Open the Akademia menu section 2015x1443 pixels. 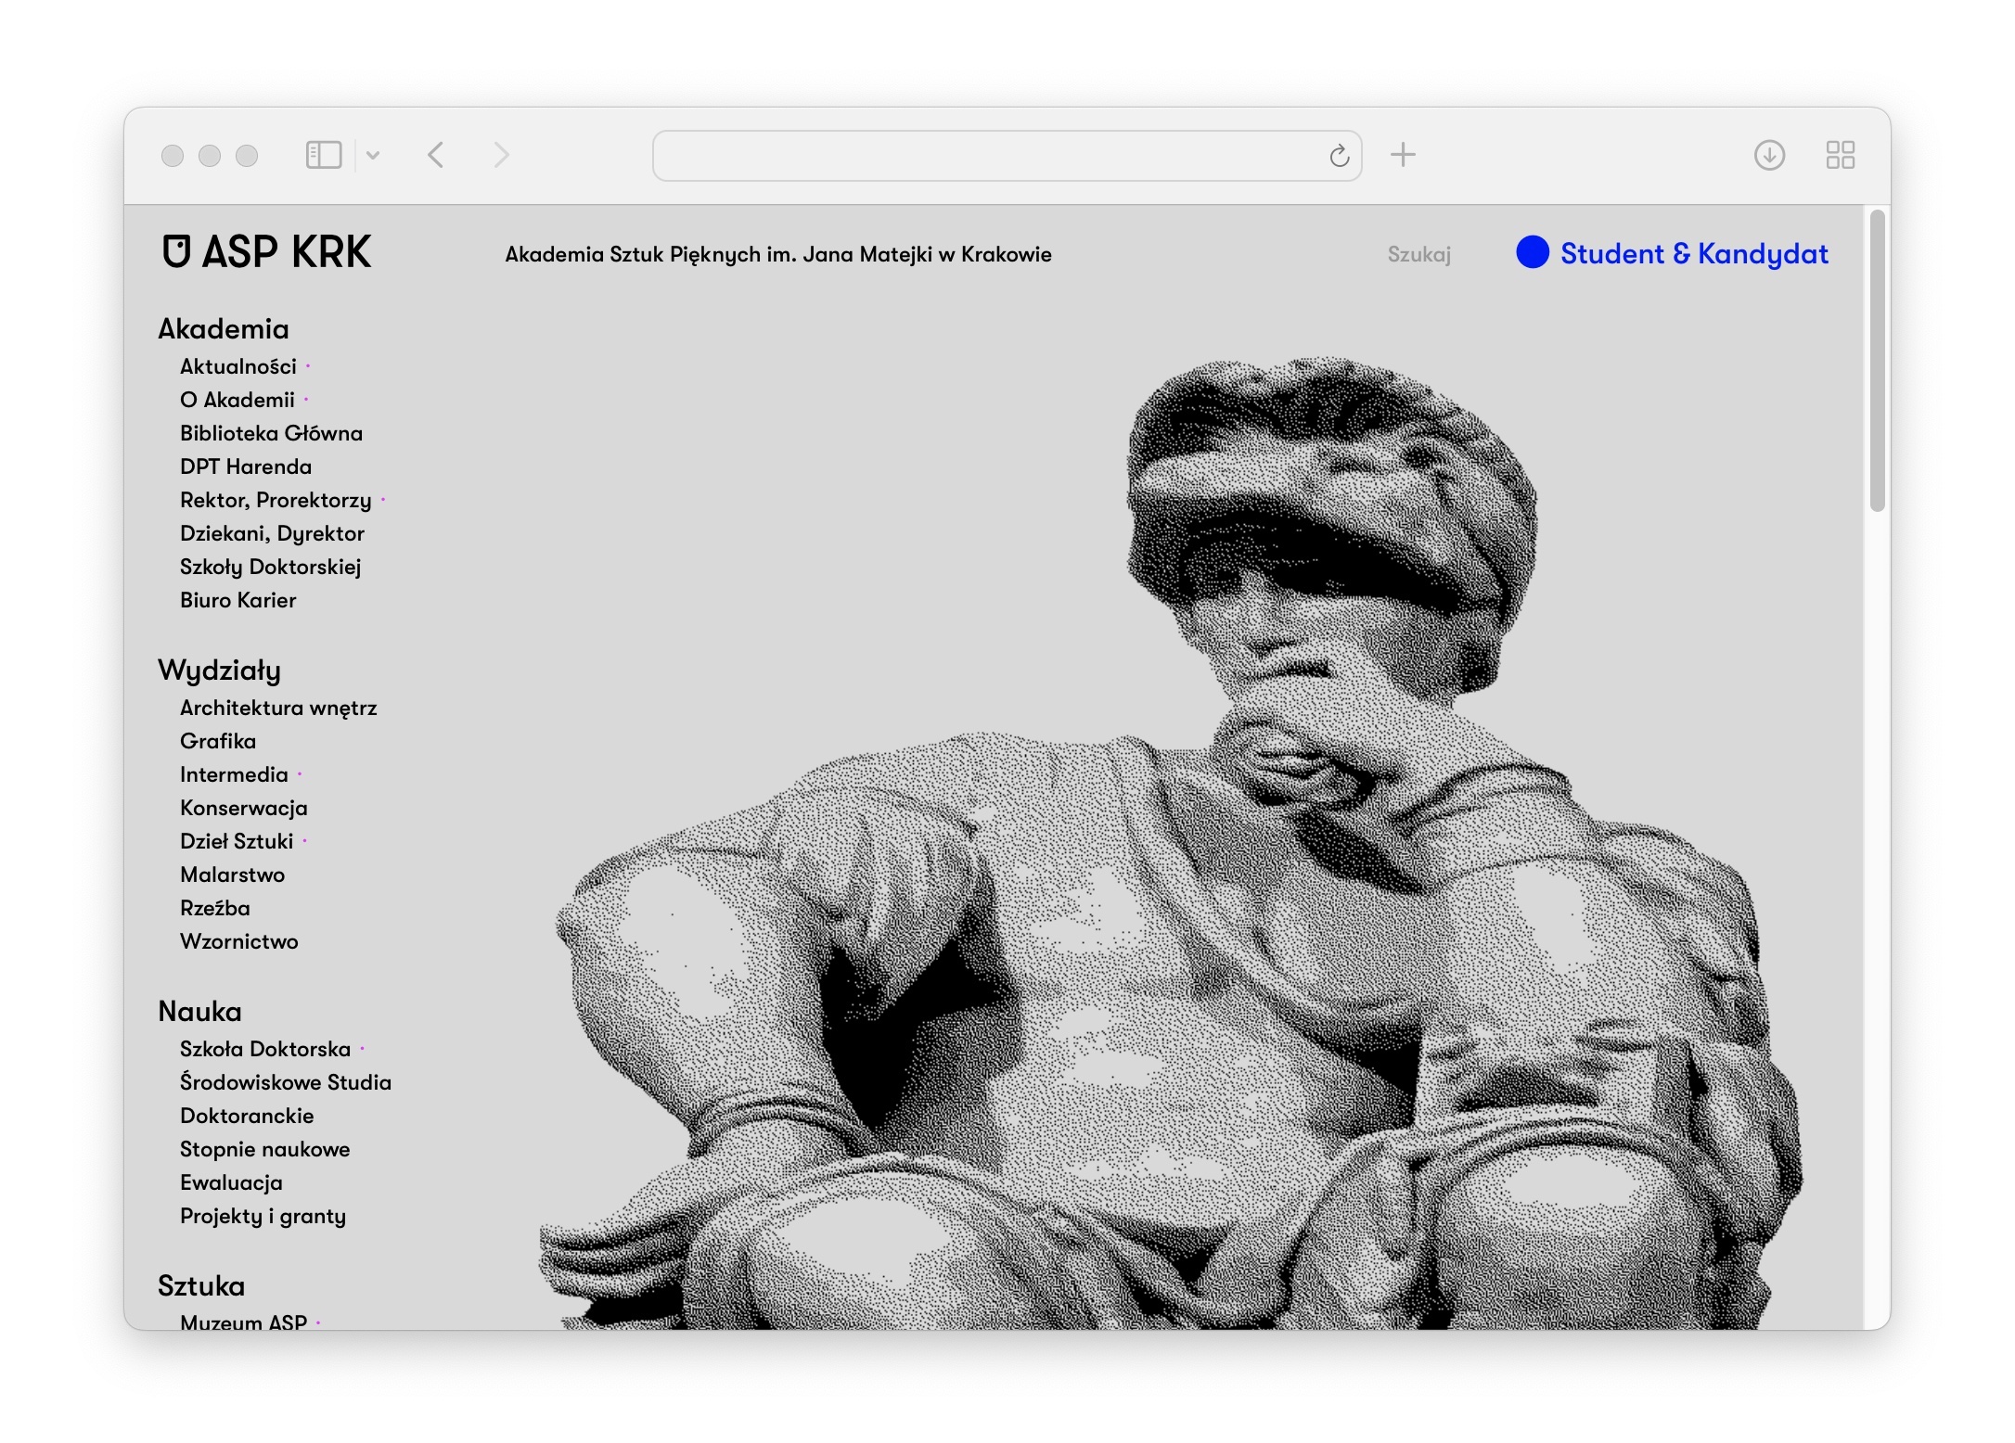pos(224,329)
